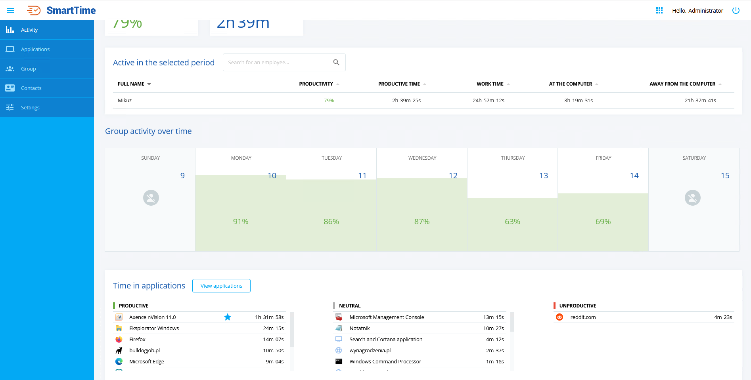751x380 pixels.
Task: Focus the employee search field
Action: coord(278,62)
